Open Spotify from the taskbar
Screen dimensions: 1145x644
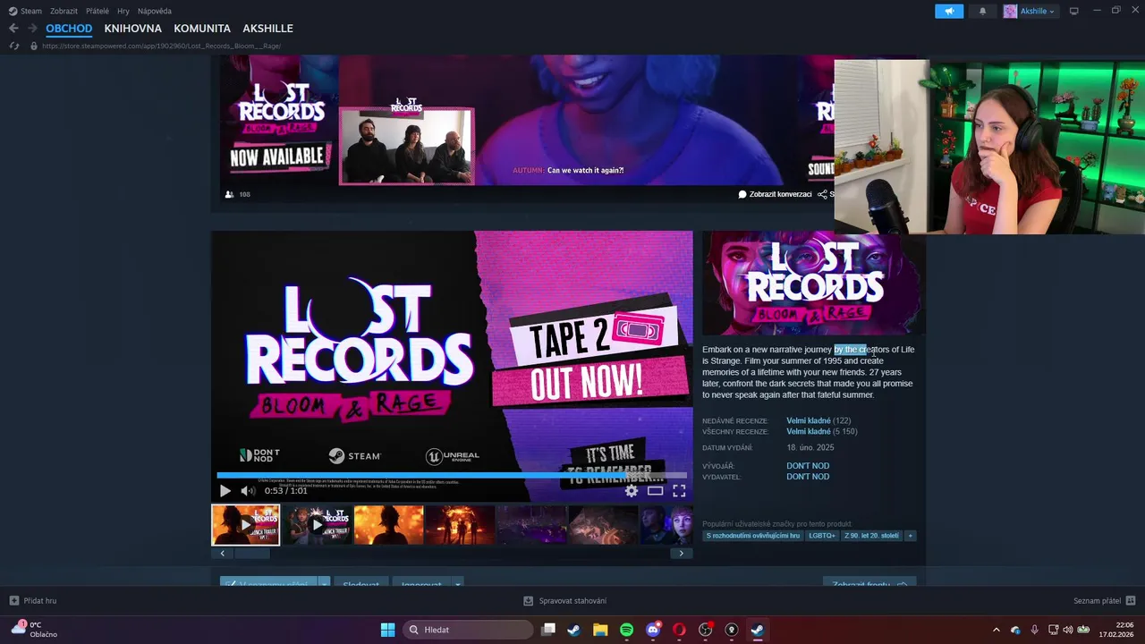[x=626, y=630]
